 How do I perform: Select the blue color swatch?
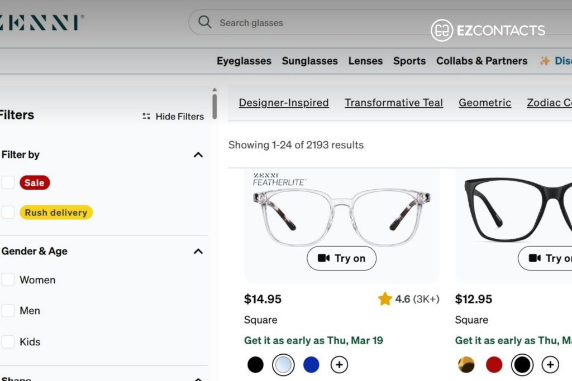point(311,365)
